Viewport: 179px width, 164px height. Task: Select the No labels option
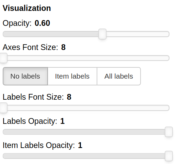point(25,76)
